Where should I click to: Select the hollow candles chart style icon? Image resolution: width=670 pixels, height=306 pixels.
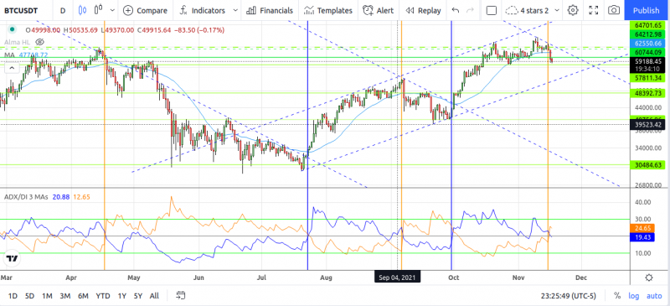coord(99,10)
